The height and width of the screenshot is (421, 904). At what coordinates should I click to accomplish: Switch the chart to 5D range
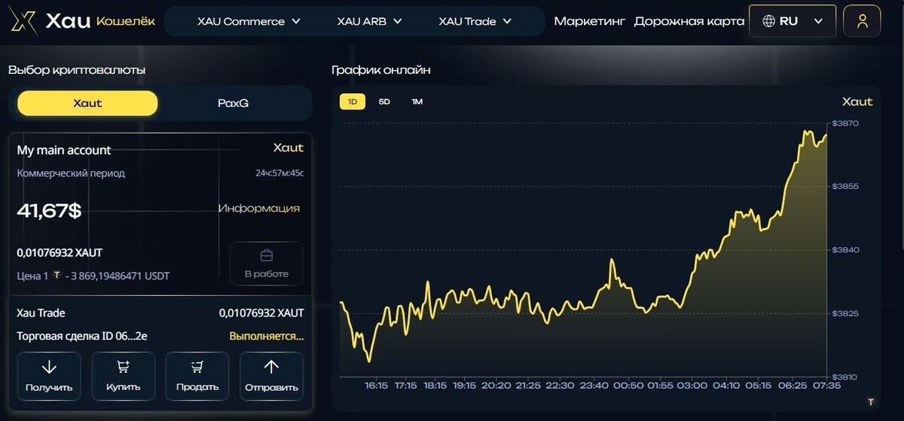coord(384,101)
